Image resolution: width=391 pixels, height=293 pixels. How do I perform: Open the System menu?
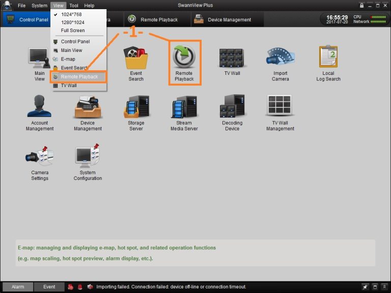coord(39,5)
